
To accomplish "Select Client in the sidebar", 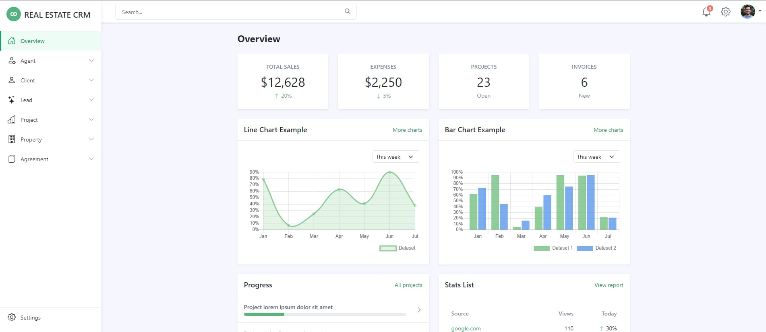I will pos(50,80).
